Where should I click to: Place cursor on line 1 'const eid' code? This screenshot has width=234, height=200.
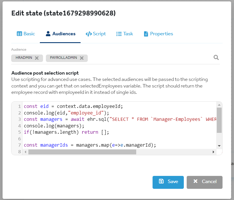click(73, 106)
